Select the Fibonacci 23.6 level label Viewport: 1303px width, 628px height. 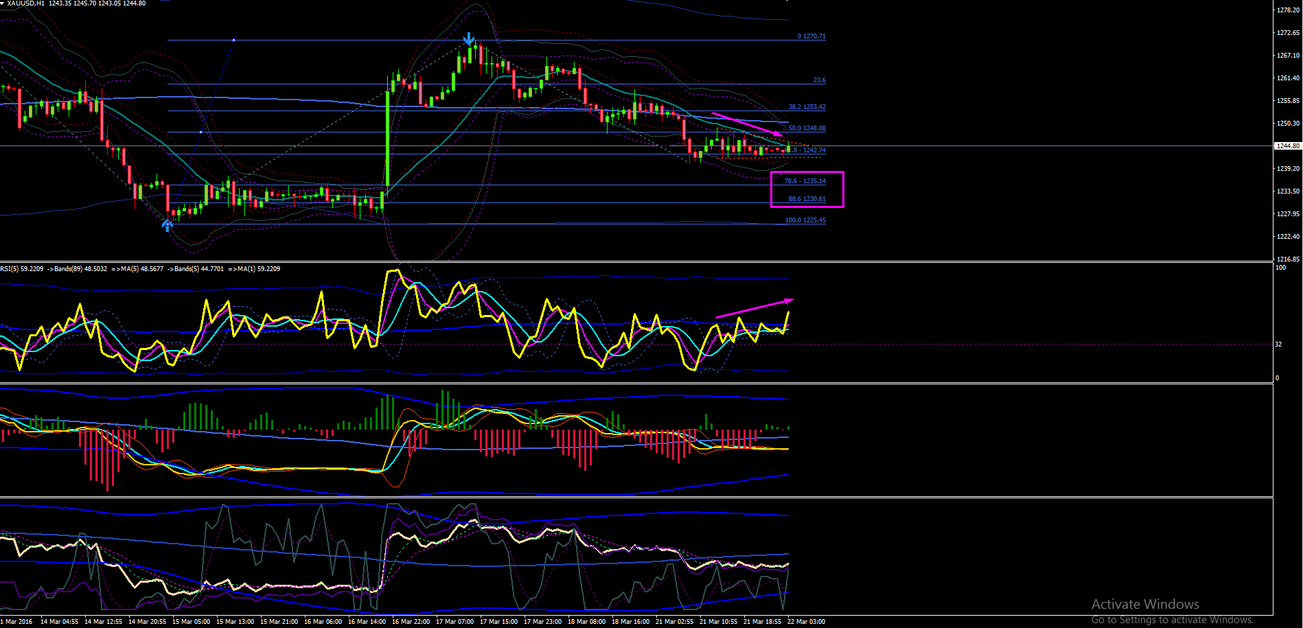(x=819, y=80)
